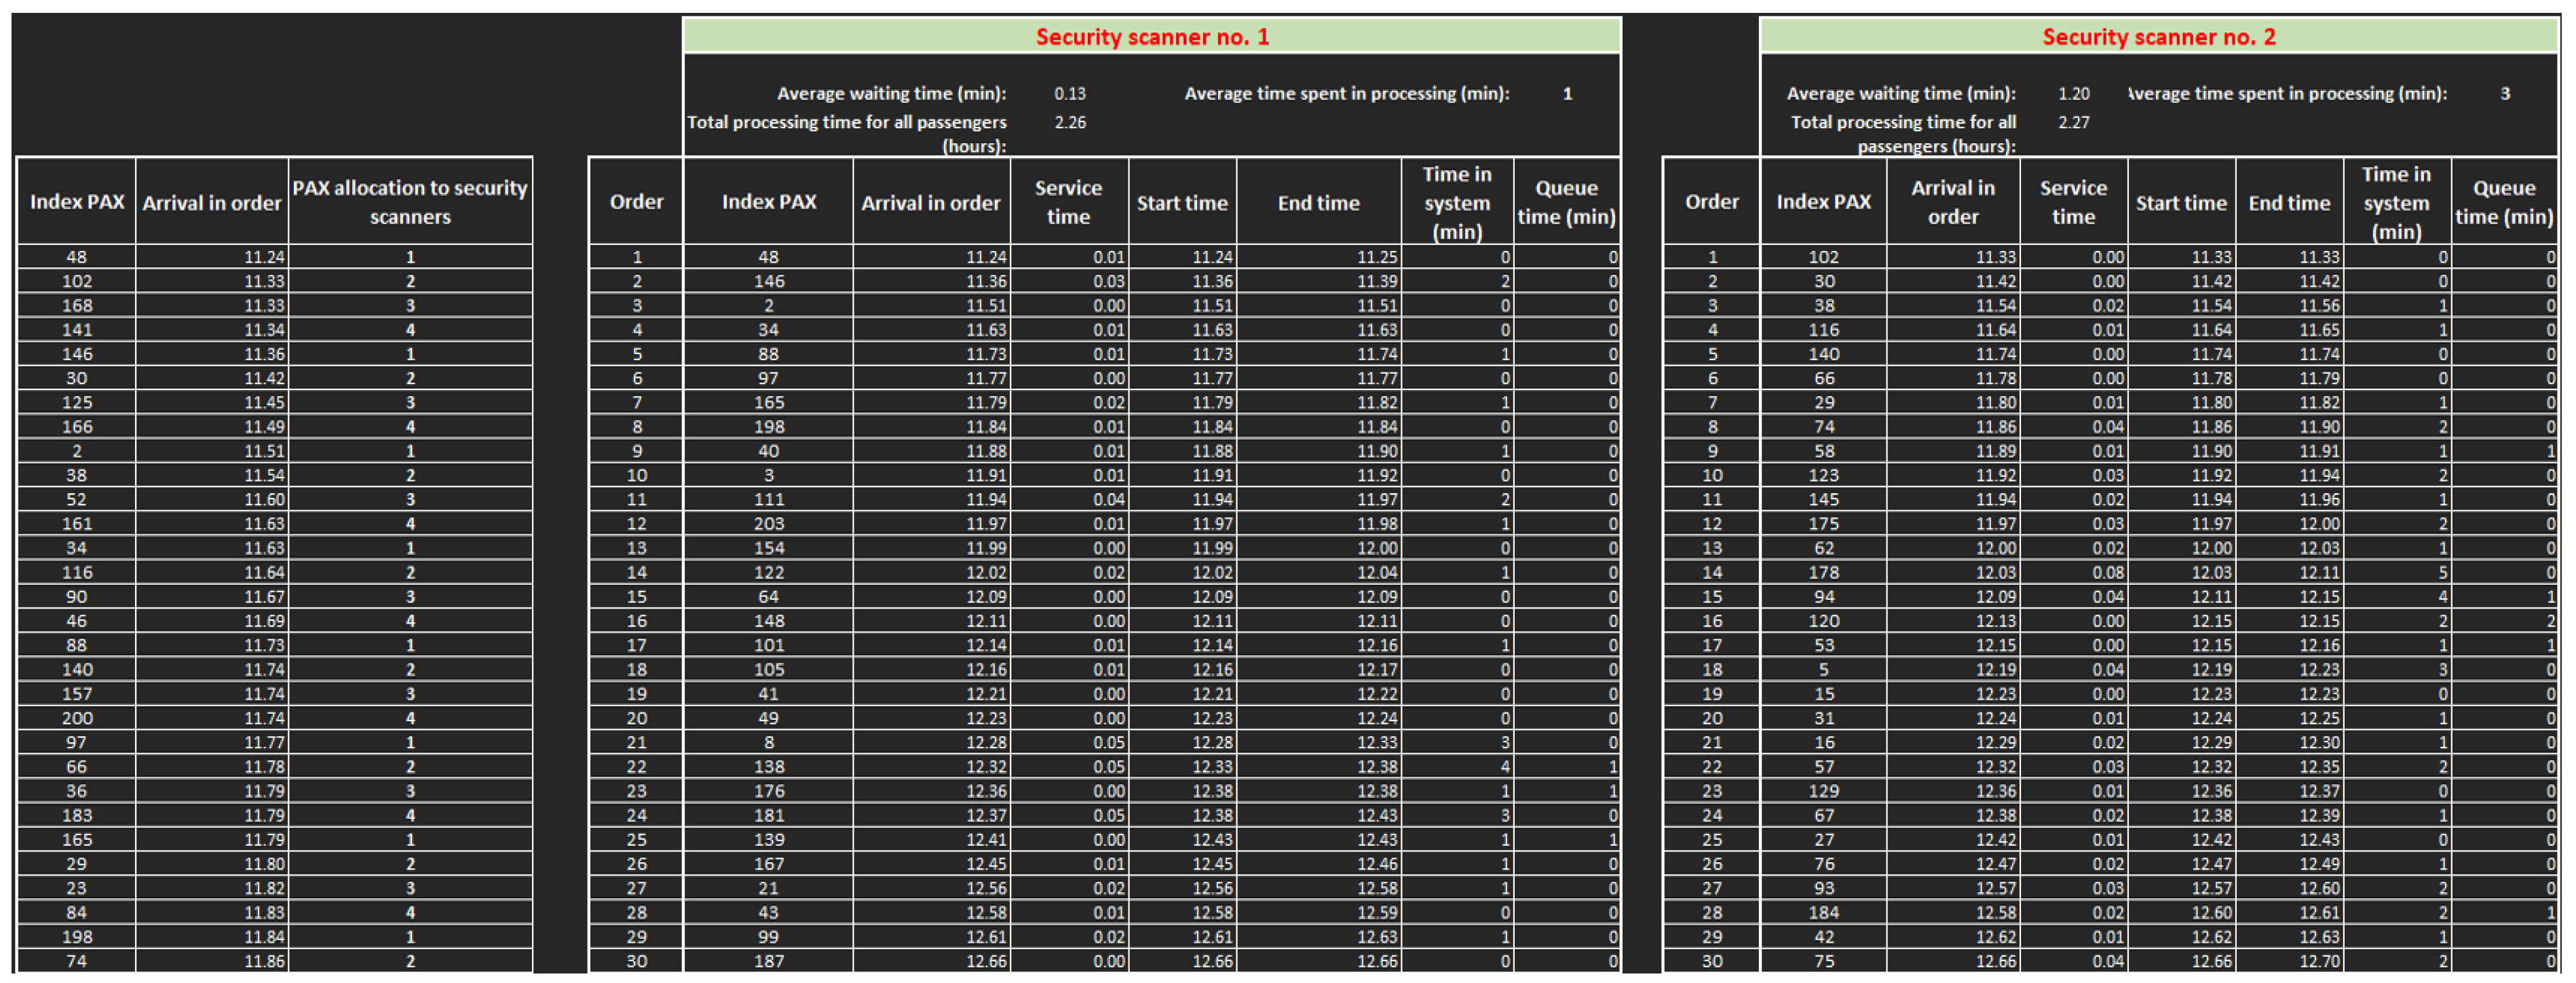The width and height of the screenshot is (2576, 983).
Task: Select scanner 1 average waiting time value 0.13
Action: (x=1069, y=93)
